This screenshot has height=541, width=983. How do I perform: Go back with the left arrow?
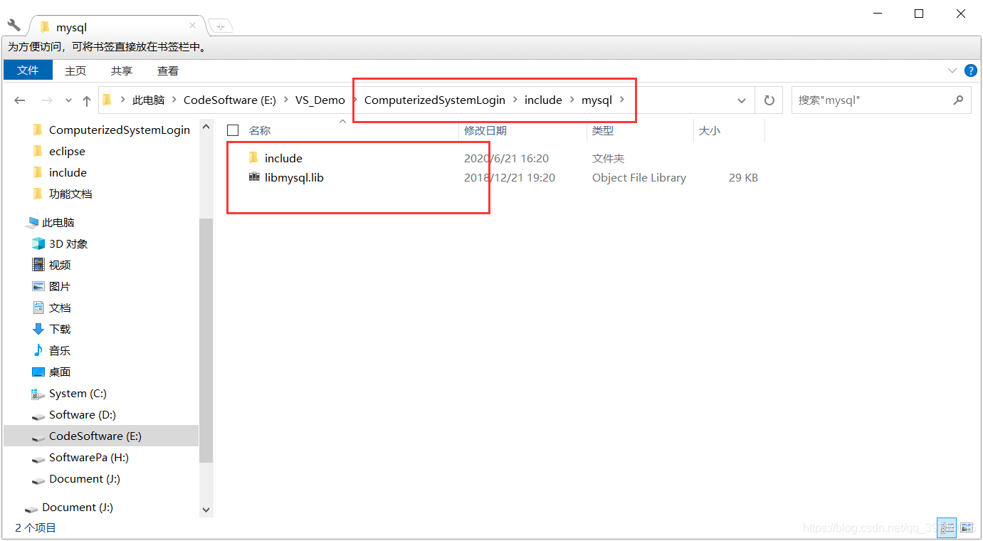click(20, 100)
